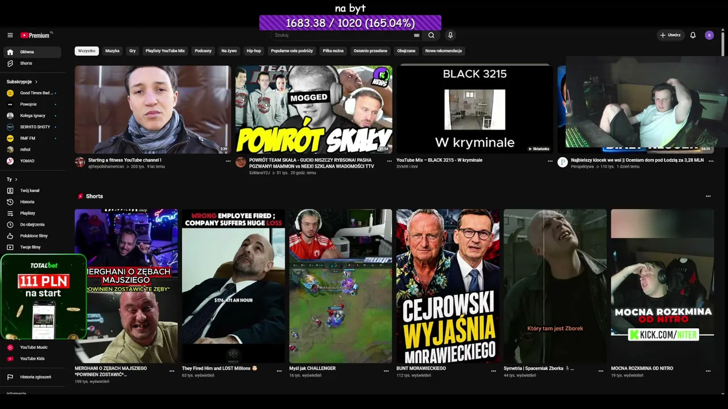Open the hamburger guide menu
Image resolution: width=728 pixels, height=409 pixels.
10,35
